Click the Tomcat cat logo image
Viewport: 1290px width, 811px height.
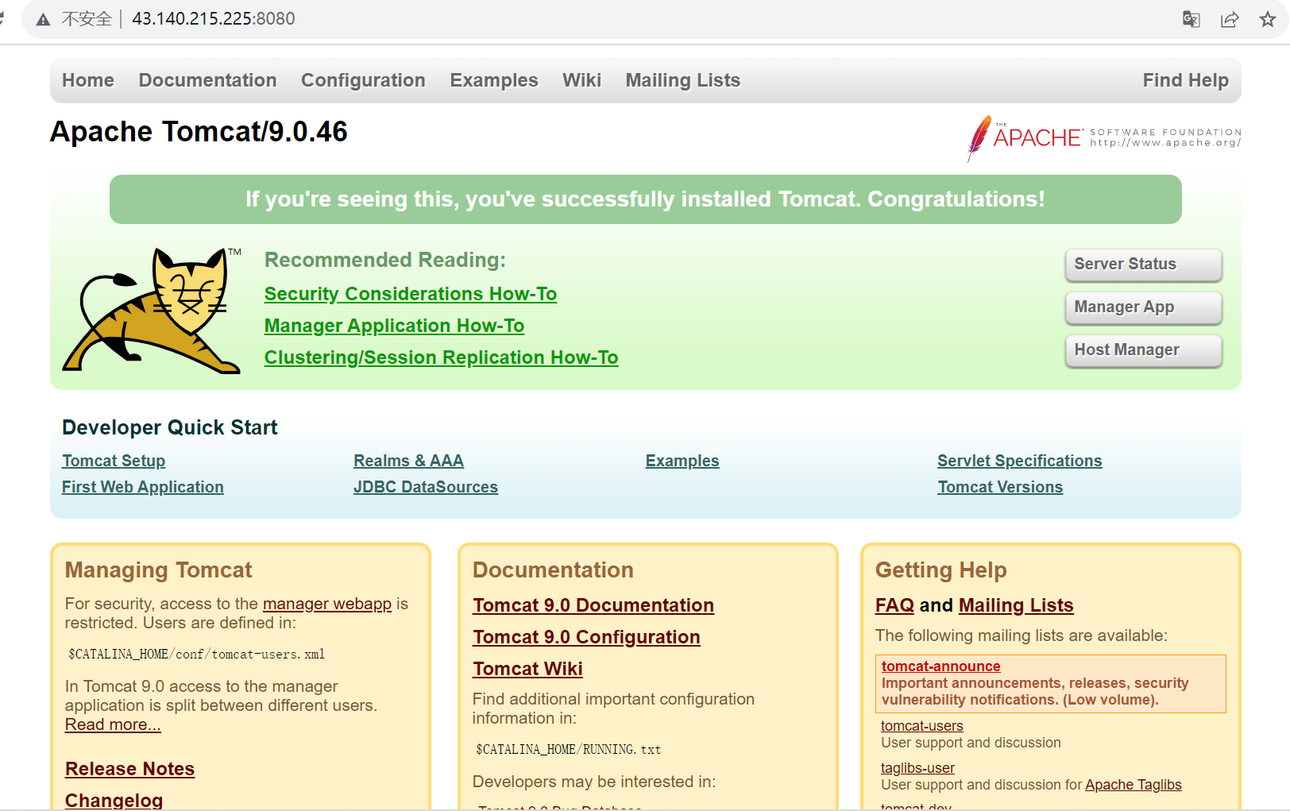152,310
